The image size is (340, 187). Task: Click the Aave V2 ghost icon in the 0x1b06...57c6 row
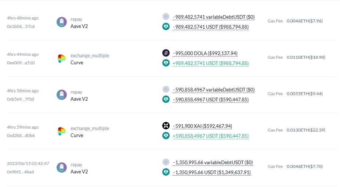(x=62, y=22)
